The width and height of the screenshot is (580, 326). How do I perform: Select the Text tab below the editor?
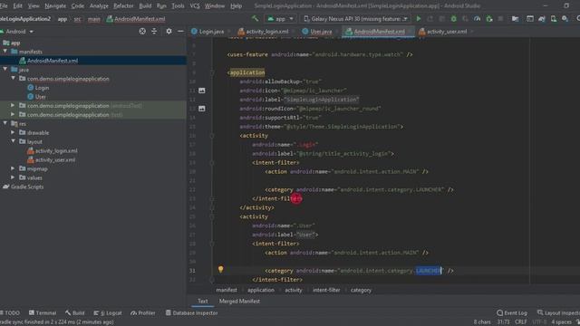pyautogui.click(x=203, y=302)
